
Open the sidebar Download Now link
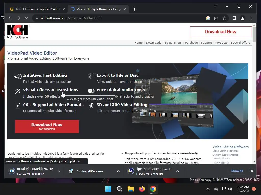point(221,159)
